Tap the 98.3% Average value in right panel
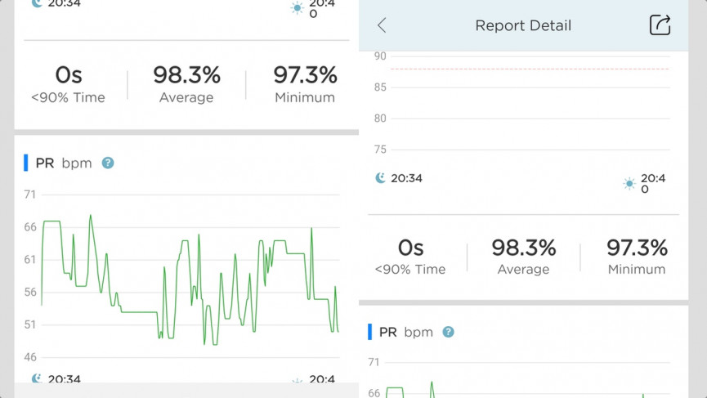The height and width of the screenshot is (398, 707). point(523,248)
